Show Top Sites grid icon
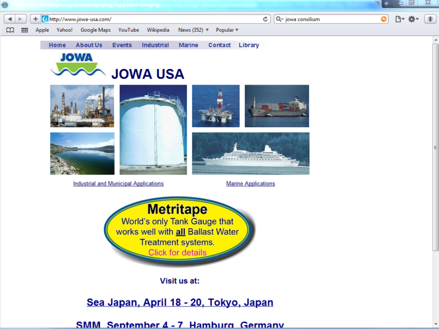 coord(25,30)
